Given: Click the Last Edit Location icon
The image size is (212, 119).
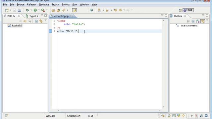Looking at the screenshot, I should pos(115,10).
